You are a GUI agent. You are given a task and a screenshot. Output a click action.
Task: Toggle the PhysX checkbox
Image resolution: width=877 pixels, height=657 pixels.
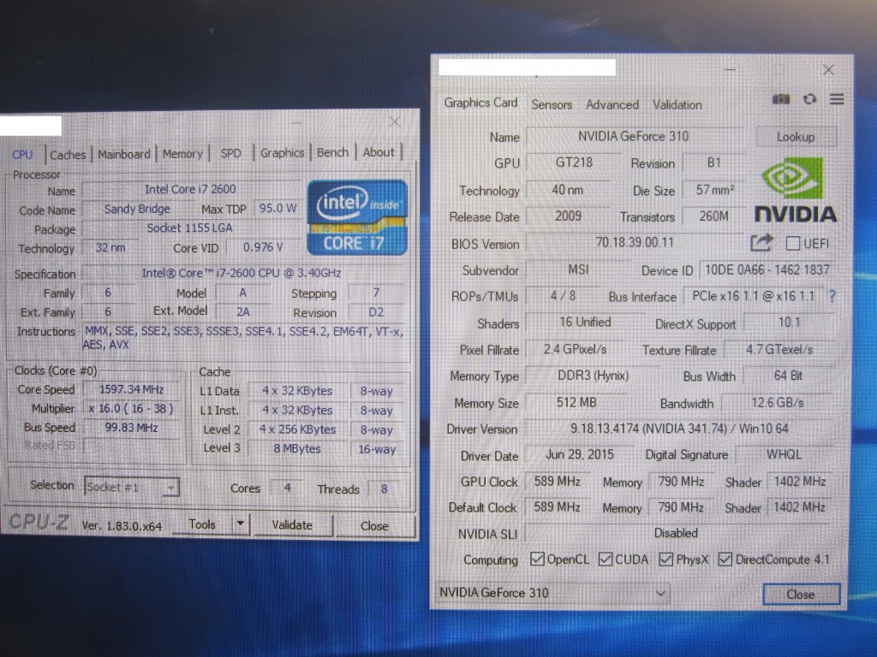(665, 559)
